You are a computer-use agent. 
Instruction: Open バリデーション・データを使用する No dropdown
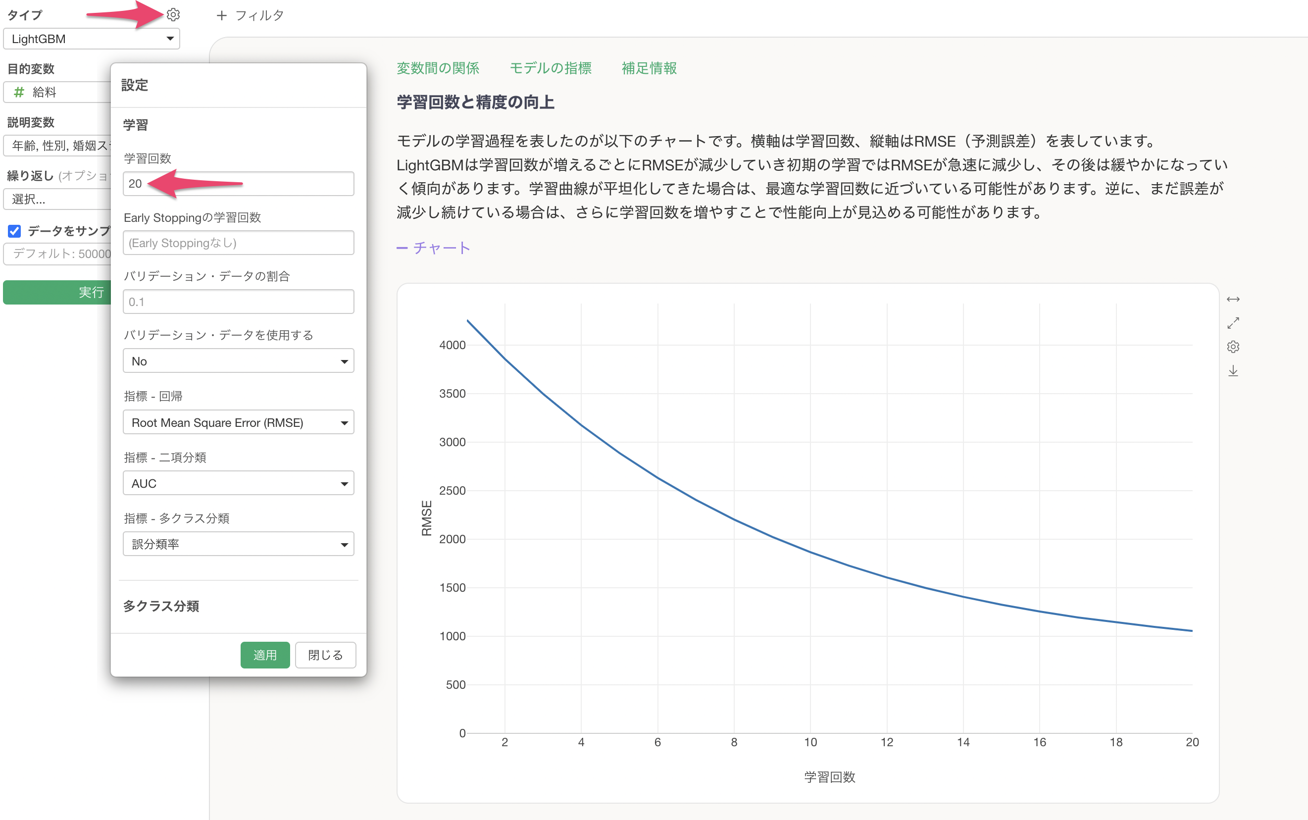tap(238, 361)
